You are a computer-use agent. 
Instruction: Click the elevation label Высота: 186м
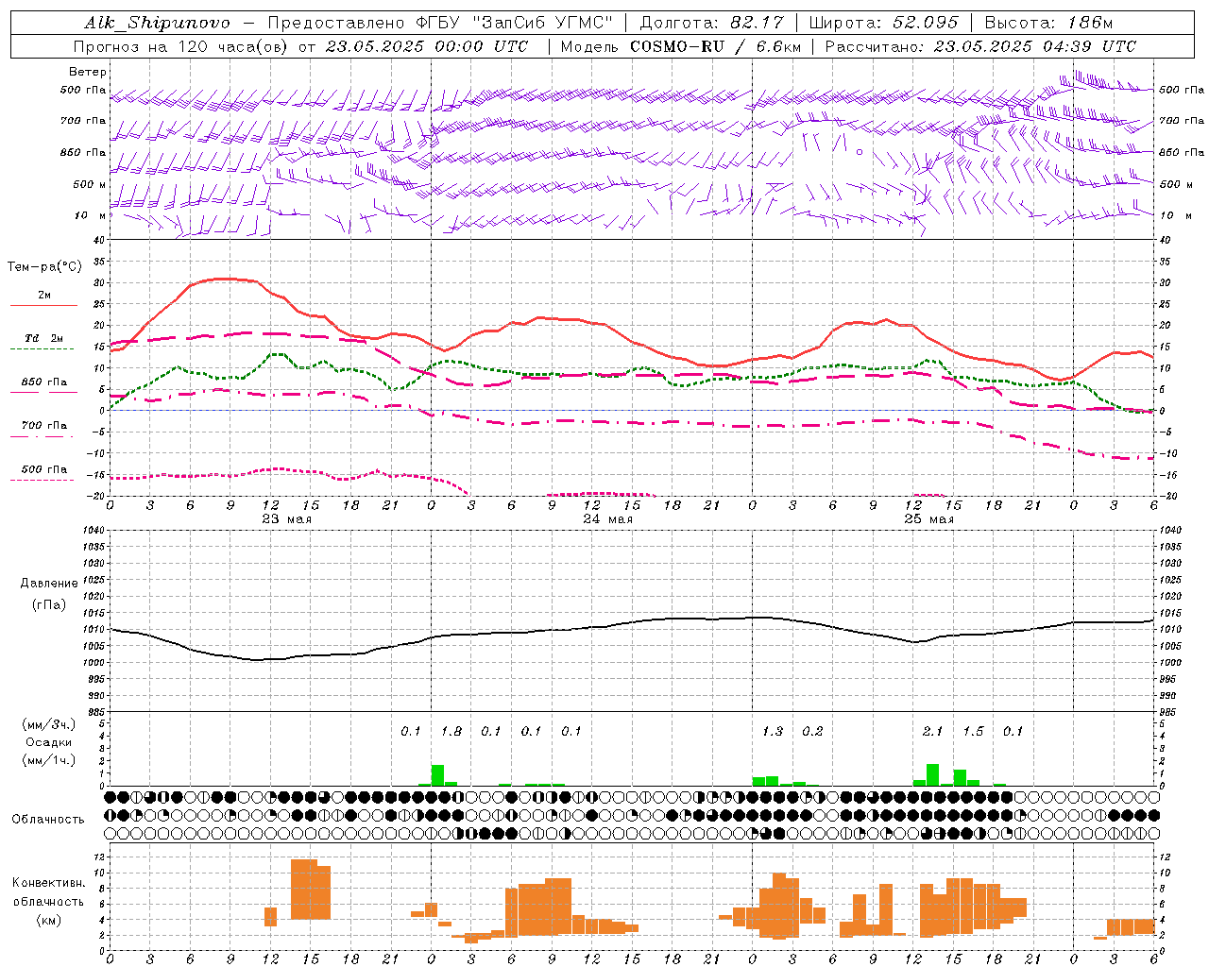pyautogui.click(x=1049, y=23)
